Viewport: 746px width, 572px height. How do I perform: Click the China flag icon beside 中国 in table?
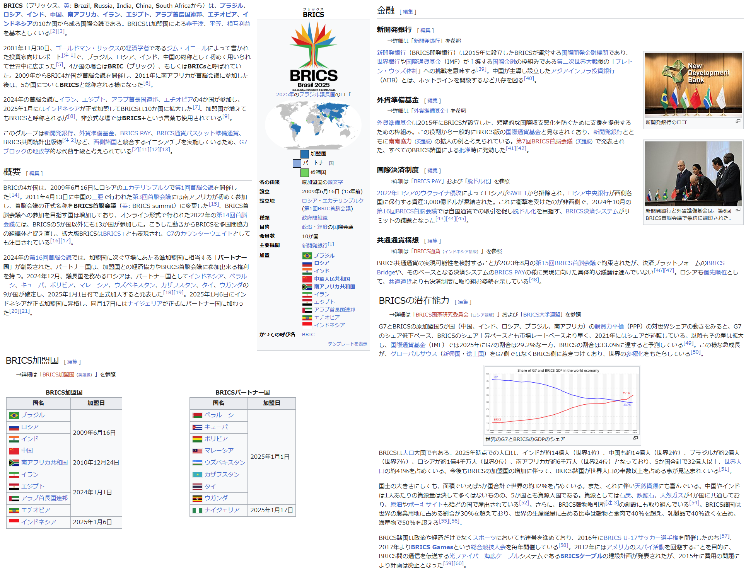click(x=14, y=451)
